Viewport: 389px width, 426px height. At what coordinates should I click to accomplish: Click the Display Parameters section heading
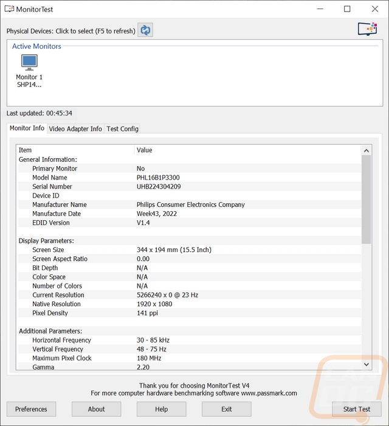(x=46, y=241)
